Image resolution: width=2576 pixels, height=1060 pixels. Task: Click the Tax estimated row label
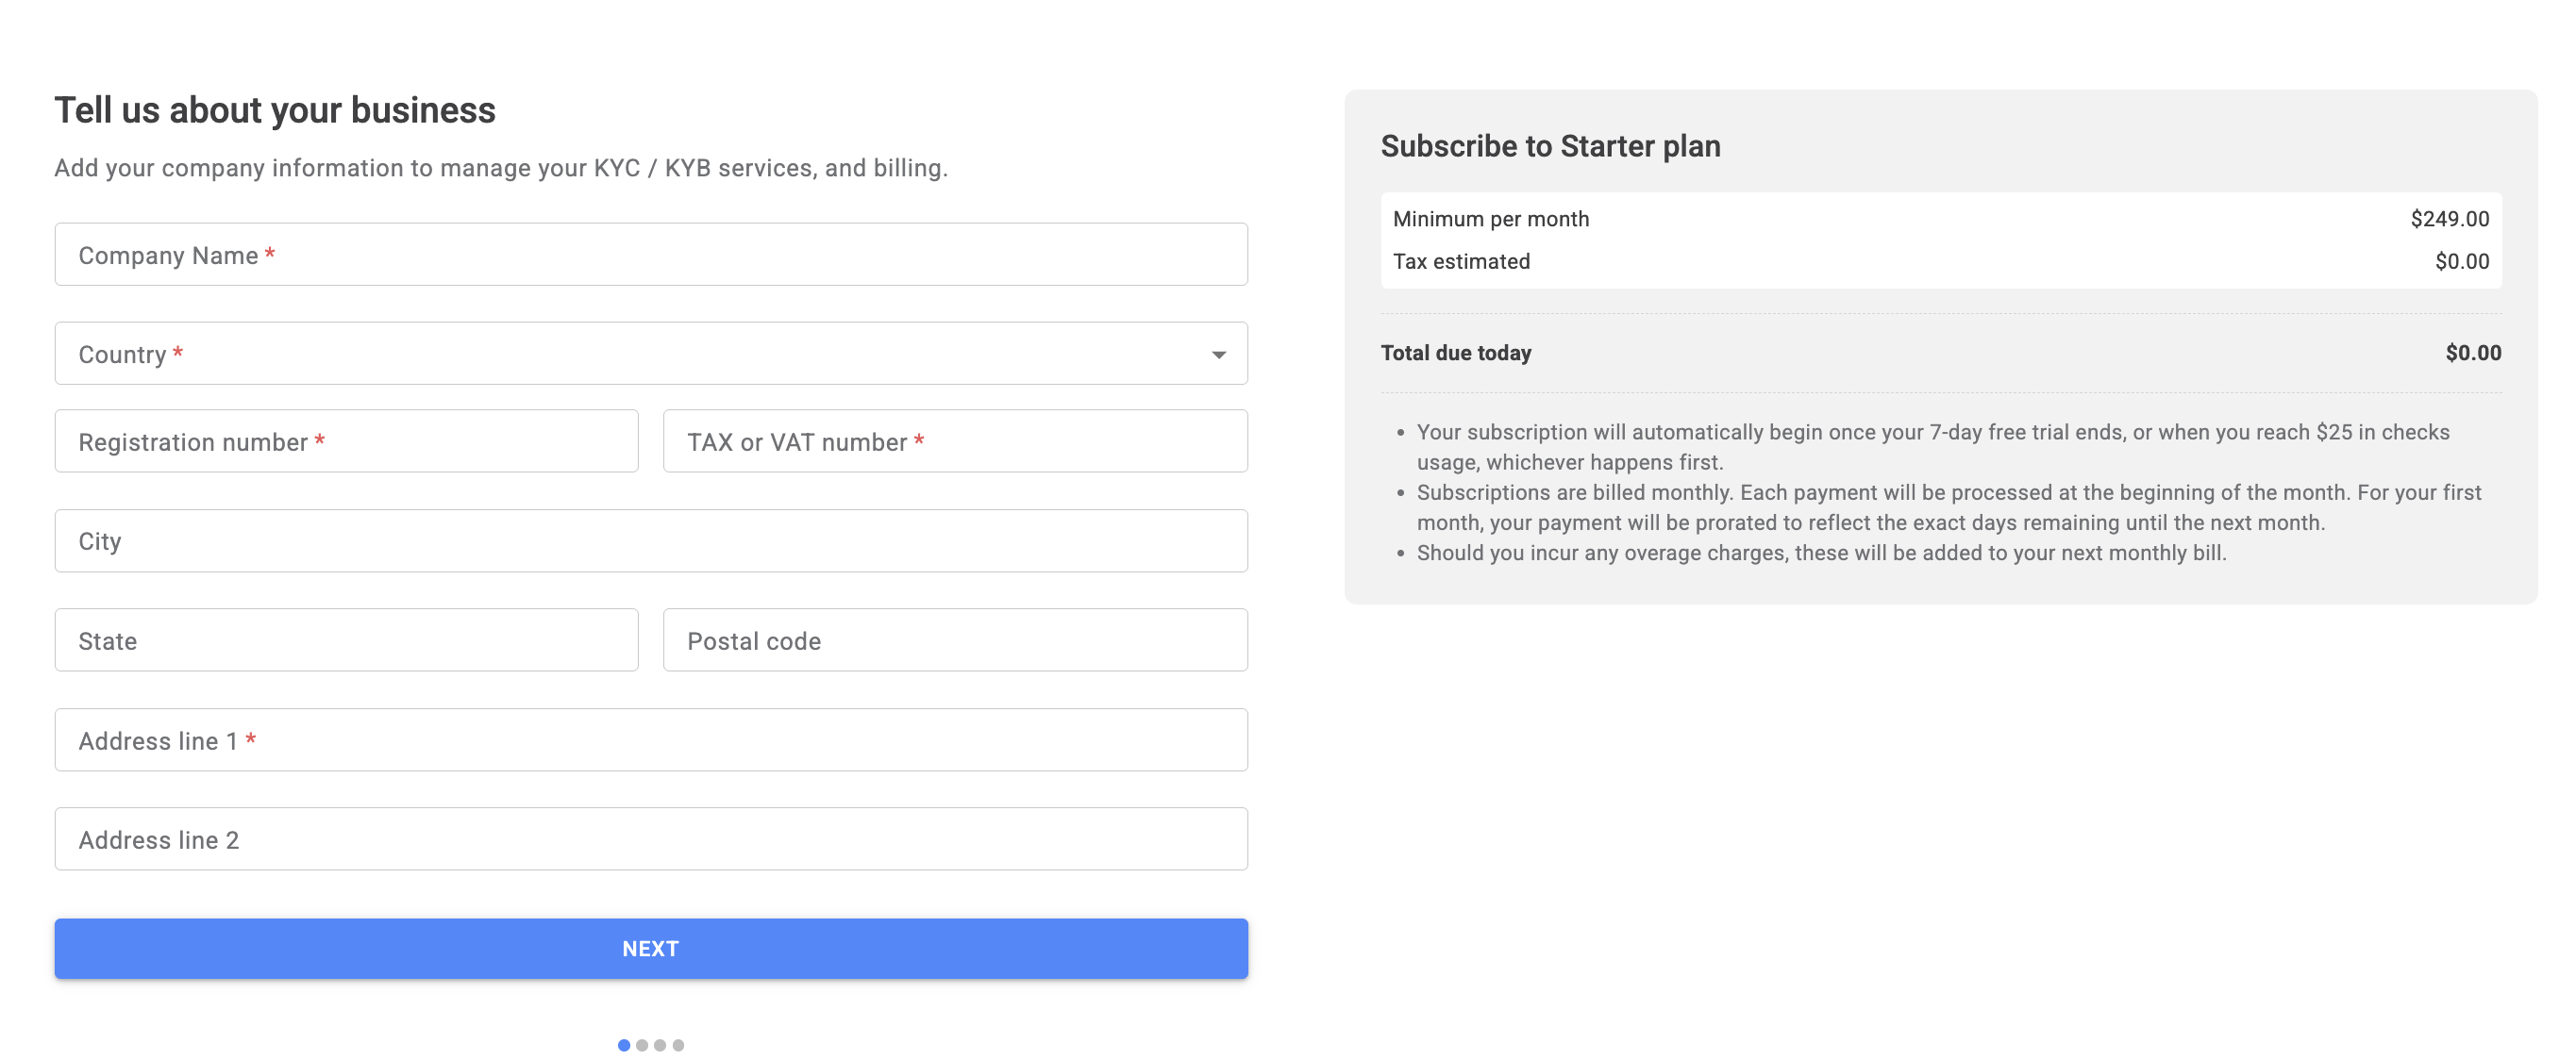pos(1461,262)
